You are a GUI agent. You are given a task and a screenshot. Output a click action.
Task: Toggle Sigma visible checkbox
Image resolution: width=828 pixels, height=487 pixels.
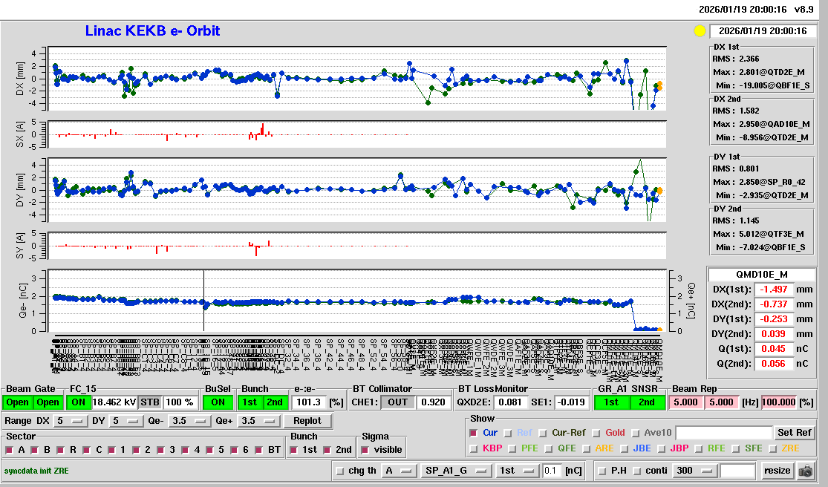(366, 450)
